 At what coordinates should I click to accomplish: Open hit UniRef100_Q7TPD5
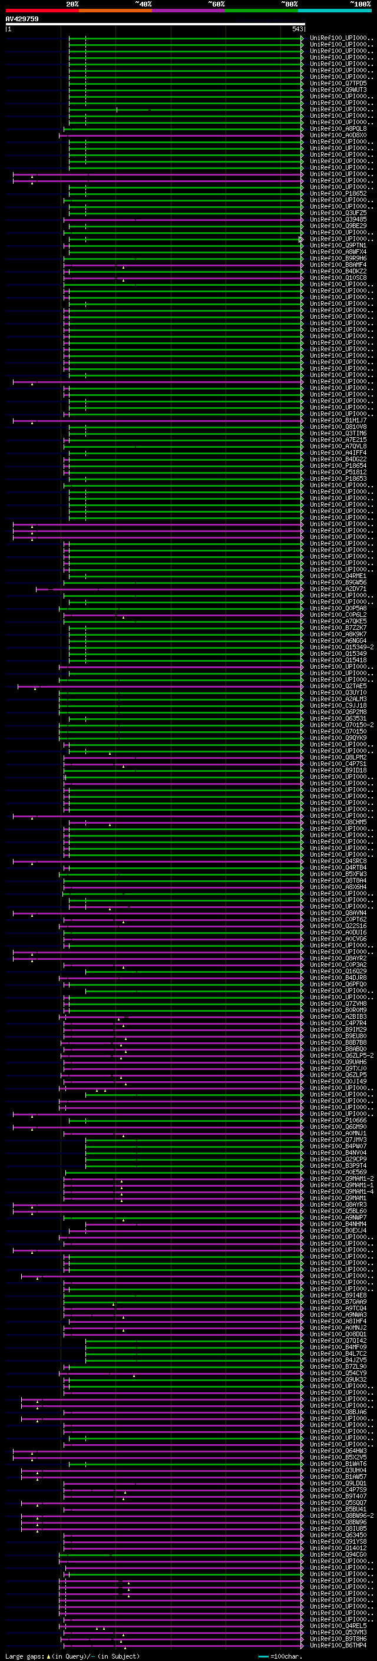[338, 83]
